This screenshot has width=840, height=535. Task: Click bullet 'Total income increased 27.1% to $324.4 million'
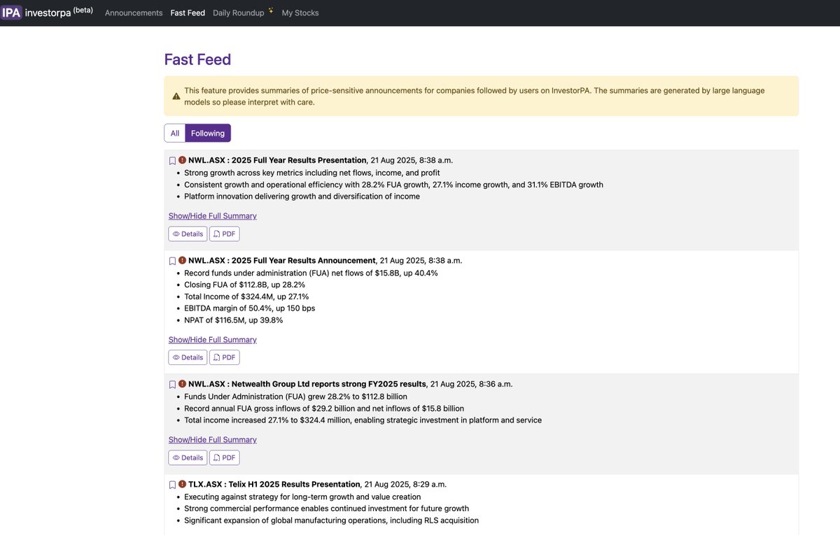click(363, 420)
